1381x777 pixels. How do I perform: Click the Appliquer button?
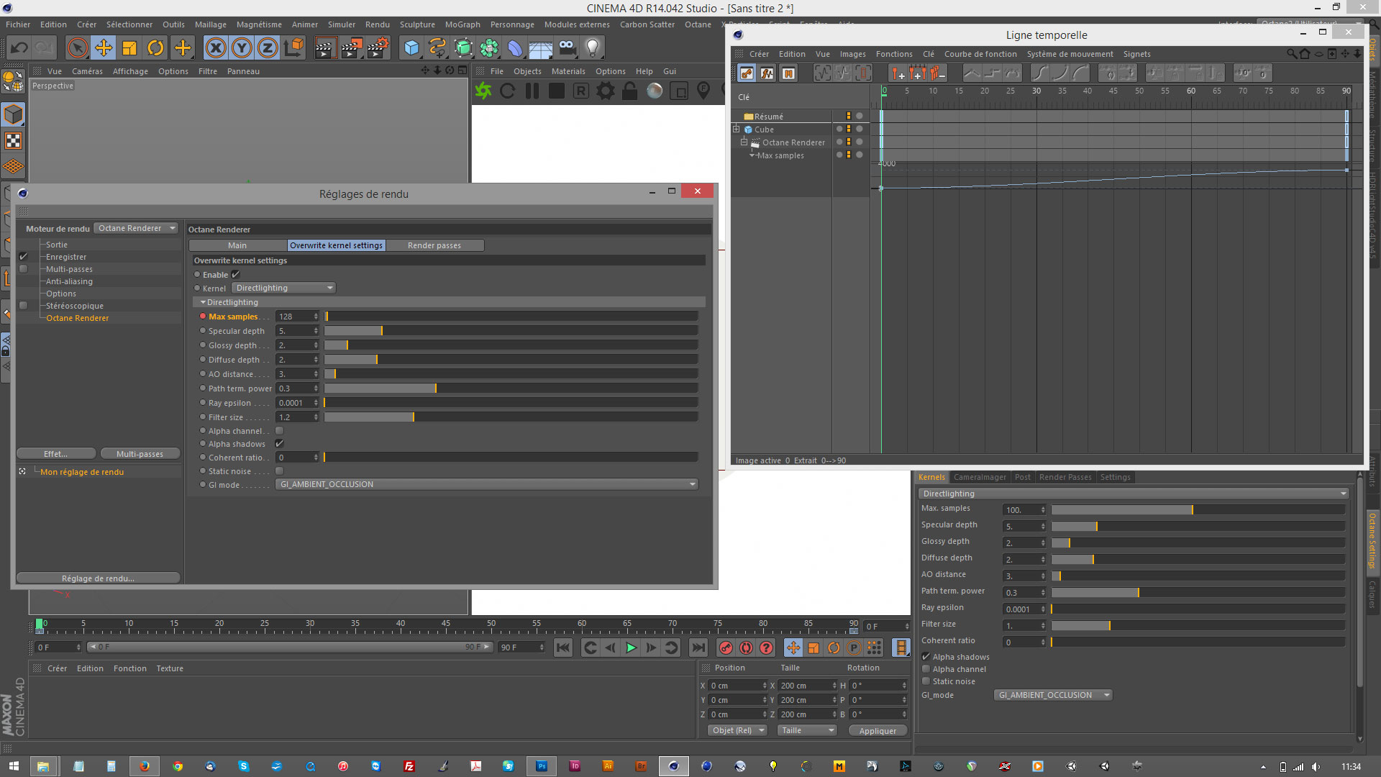click(878, 730)
